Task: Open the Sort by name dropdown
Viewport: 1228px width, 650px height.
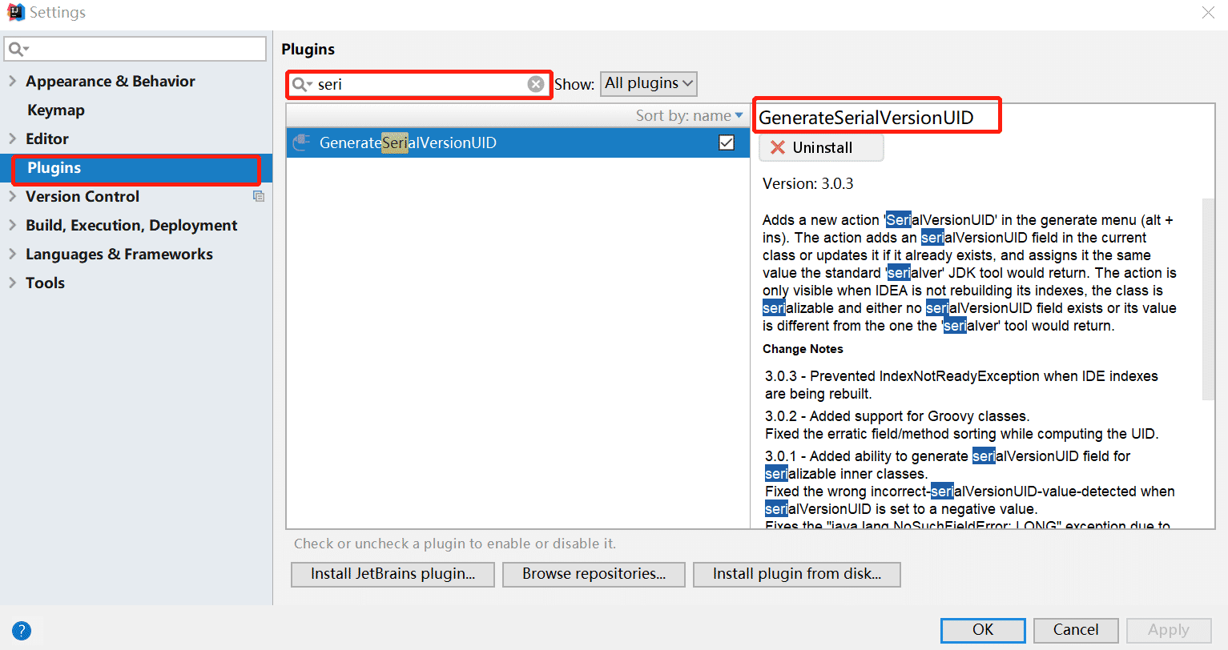Action: pyautogui.click(x=689, y=116)
